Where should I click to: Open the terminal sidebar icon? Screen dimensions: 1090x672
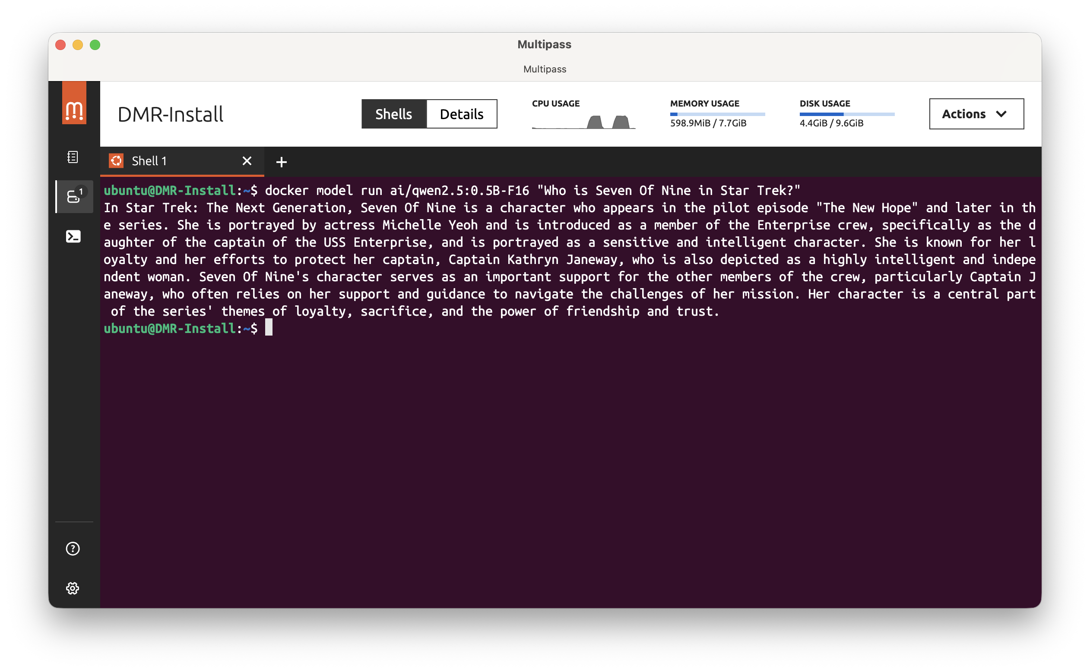point(73,236)
